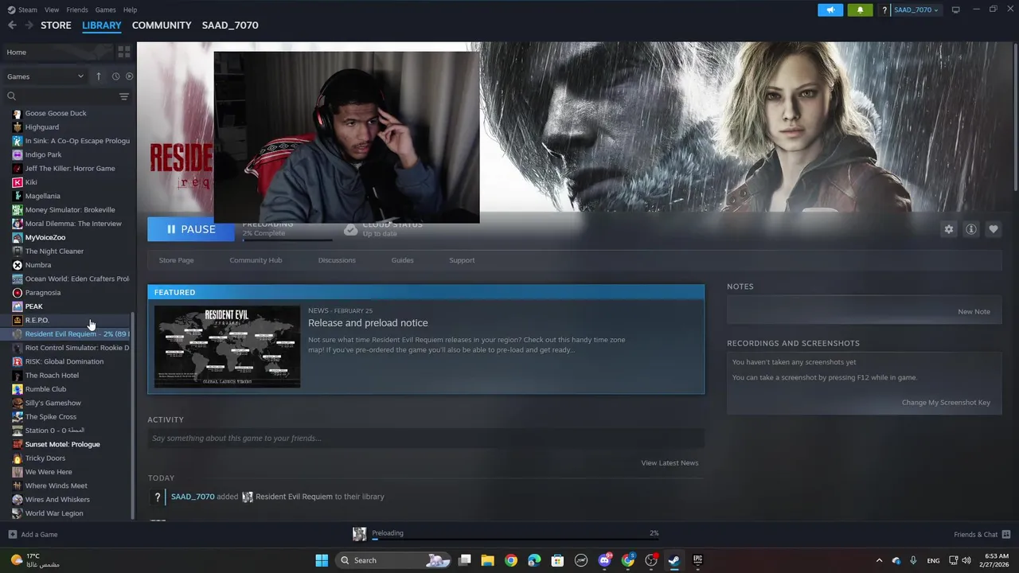1019x573 pixels.
Task: Click the New Note button
Action: tap(974, 312)
